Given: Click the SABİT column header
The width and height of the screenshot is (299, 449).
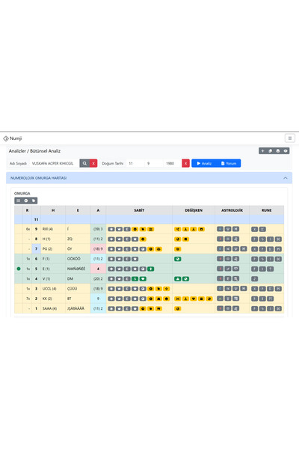Looking at the screenshot, I should point(139,210).
